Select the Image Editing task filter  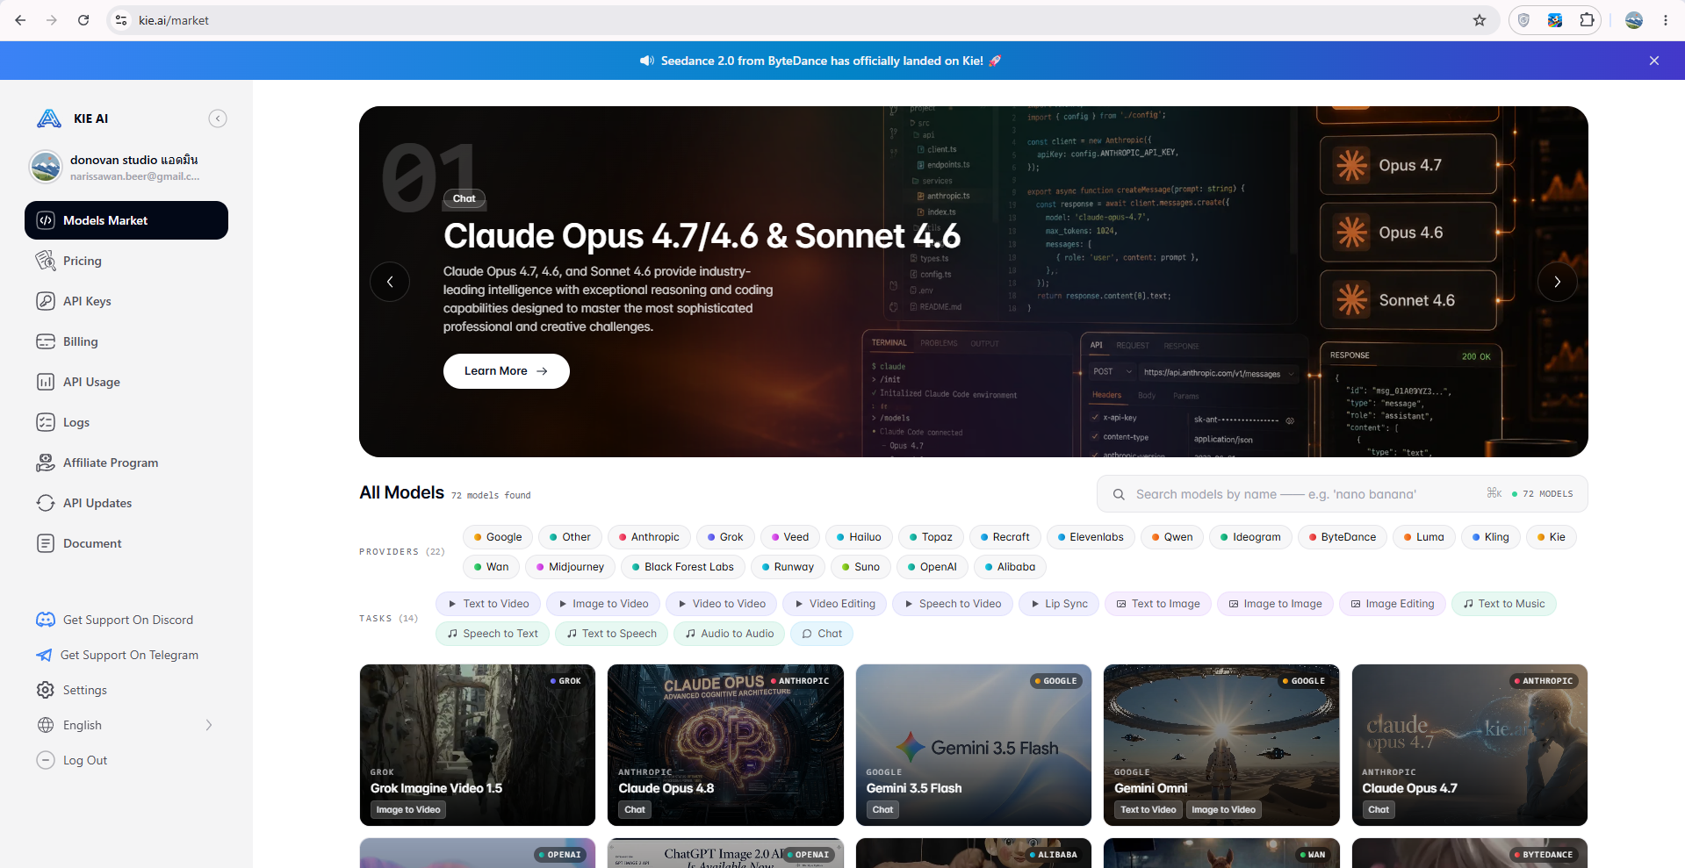1393,604
